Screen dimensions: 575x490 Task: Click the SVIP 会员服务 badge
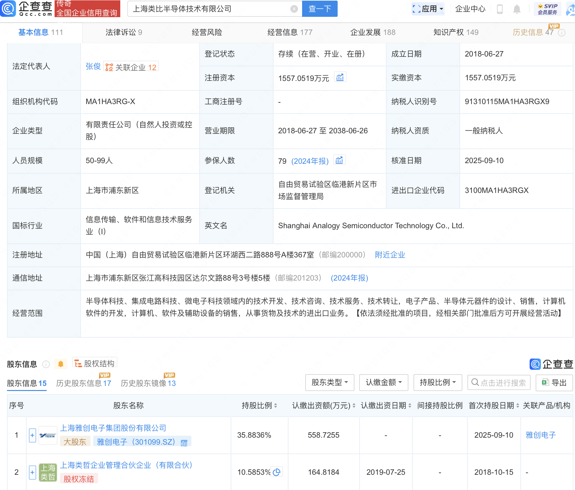[x=547, y=9]
